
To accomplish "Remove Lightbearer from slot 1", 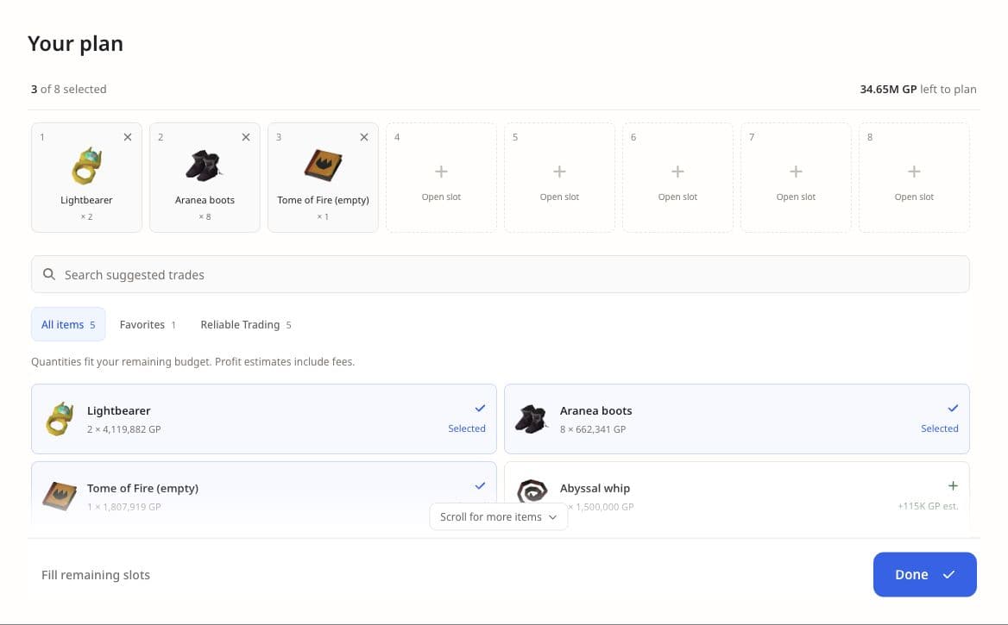I will point(127,137).
